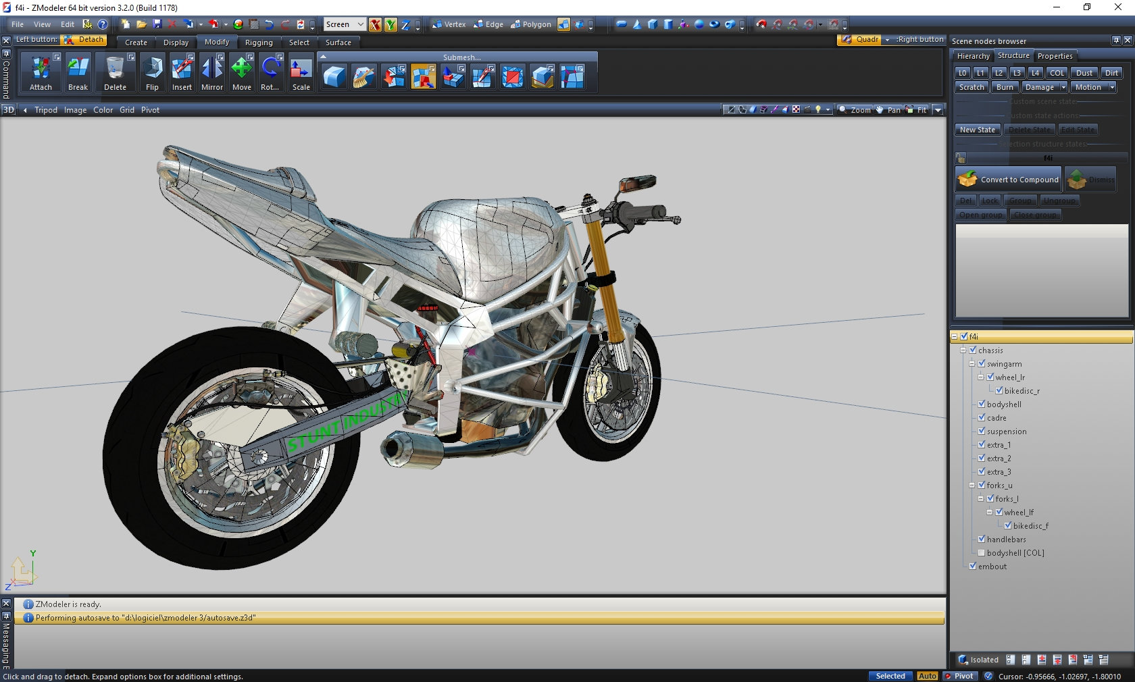Collapse the swingarm tree node

tap(972, 363)
